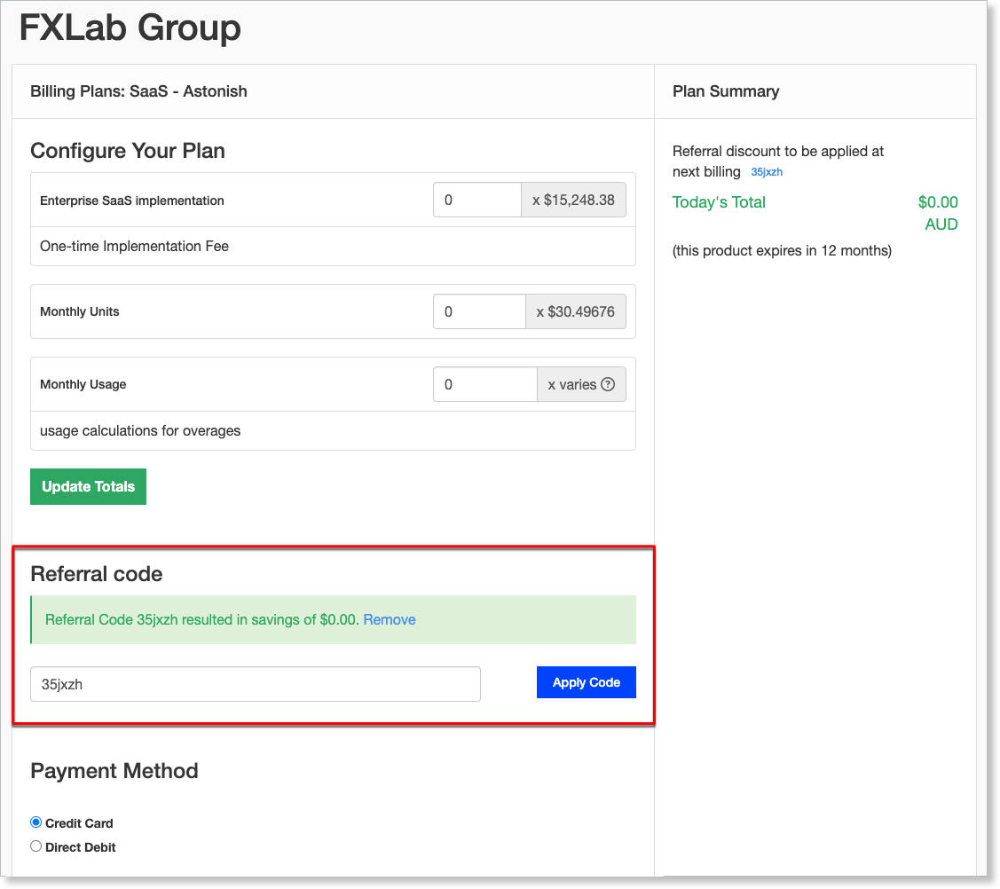Click the '$0.00 AUD' total amount
Viewport: 1000px width, 889px height.
(938, 213)
